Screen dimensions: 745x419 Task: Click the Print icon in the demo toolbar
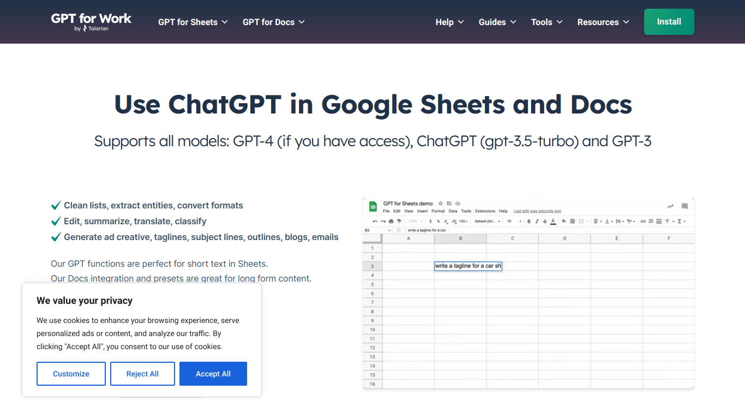pyautogui.click(x=390, y=221)
